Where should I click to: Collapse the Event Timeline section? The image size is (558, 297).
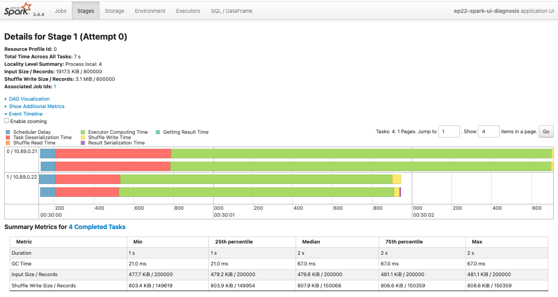26,114
